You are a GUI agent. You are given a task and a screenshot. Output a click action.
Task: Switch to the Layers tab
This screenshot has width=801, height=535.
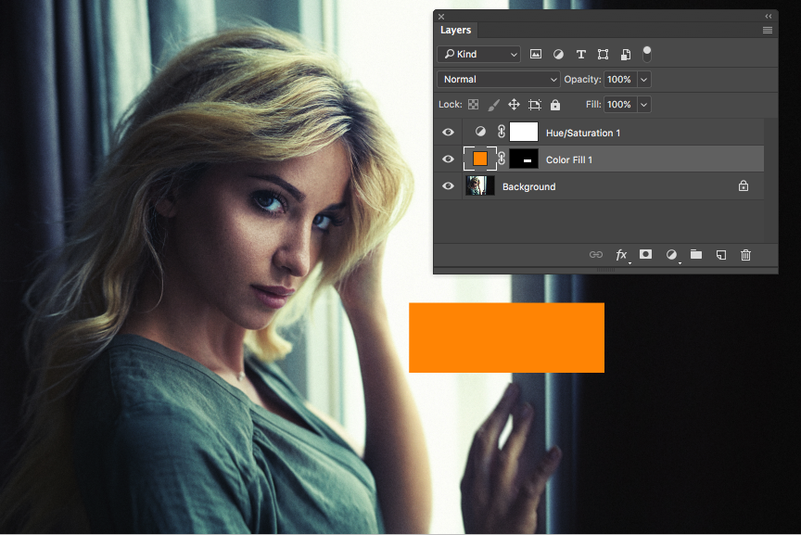coord(455,30)
